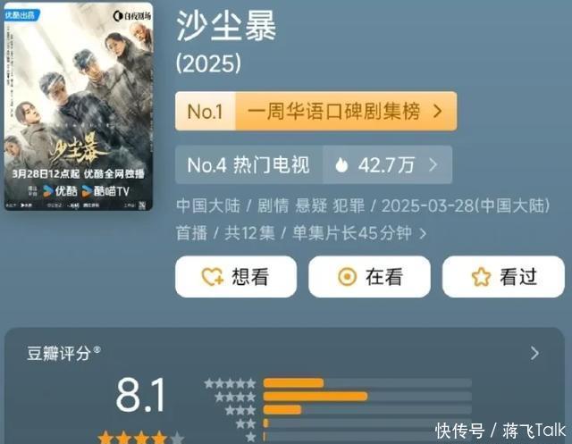This screenshot has width=572, height=444.
Task: Tap the circle icon on 在看 button
Action: pyautogui.click(x=347, y=277)
